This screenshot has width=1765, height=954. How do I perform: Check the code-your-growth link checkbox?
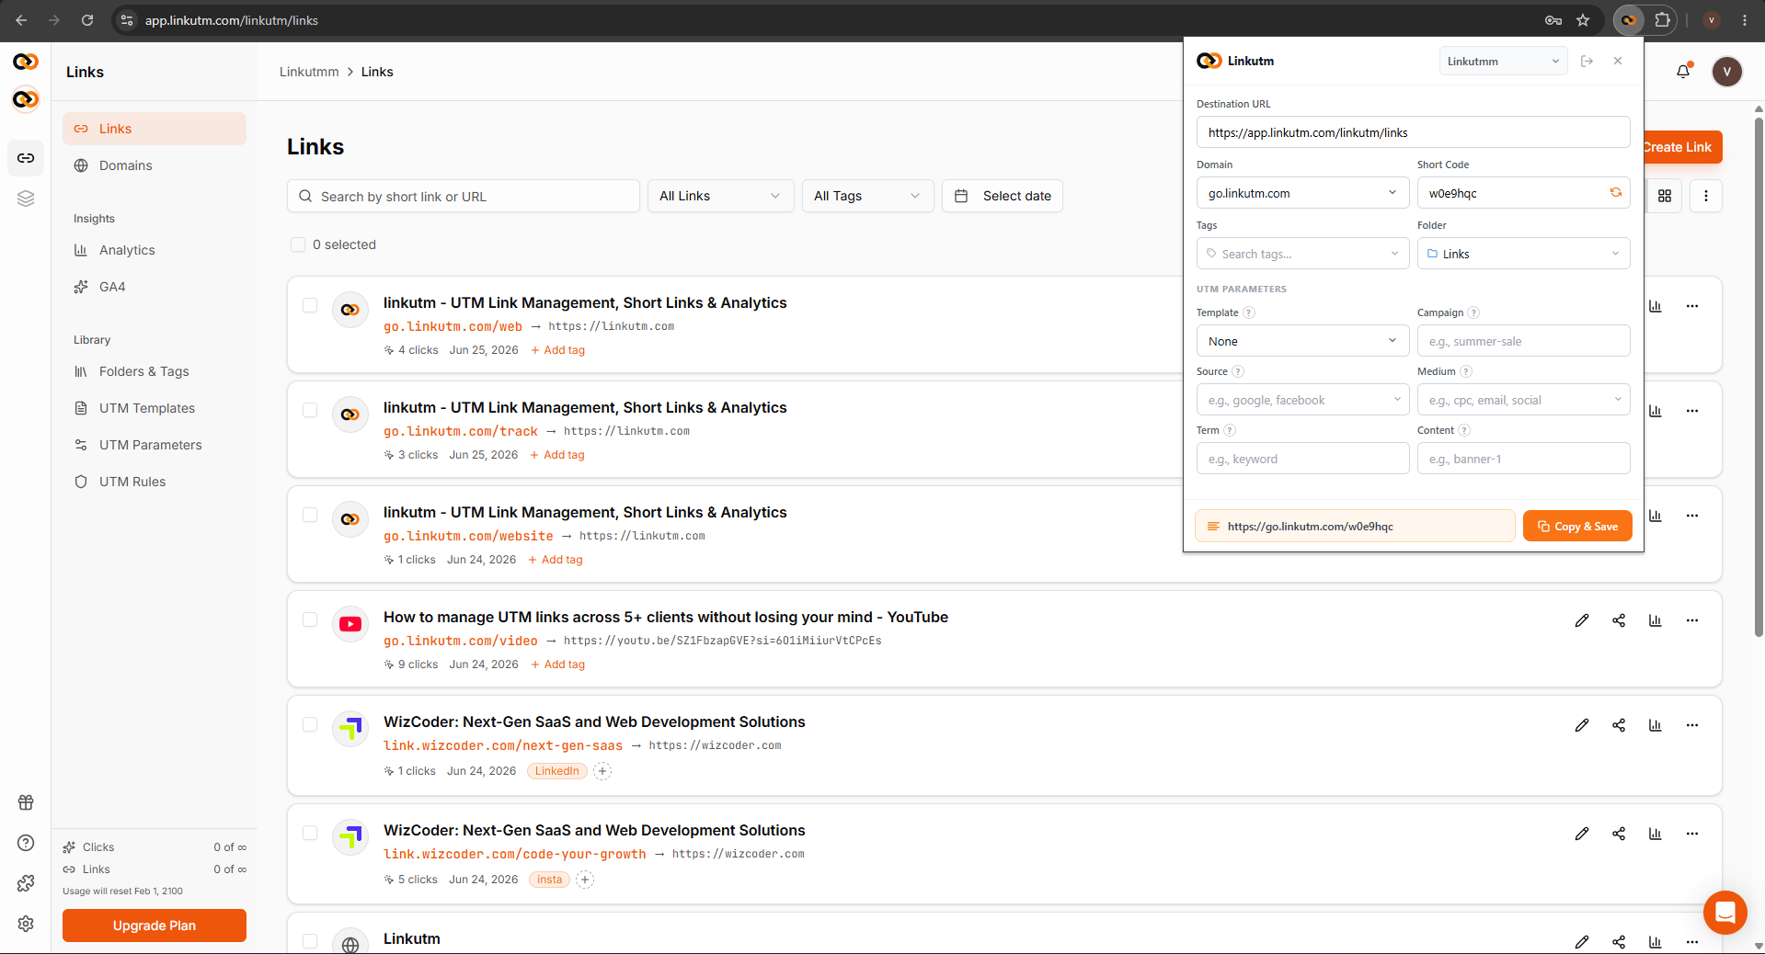coord(310,833)
